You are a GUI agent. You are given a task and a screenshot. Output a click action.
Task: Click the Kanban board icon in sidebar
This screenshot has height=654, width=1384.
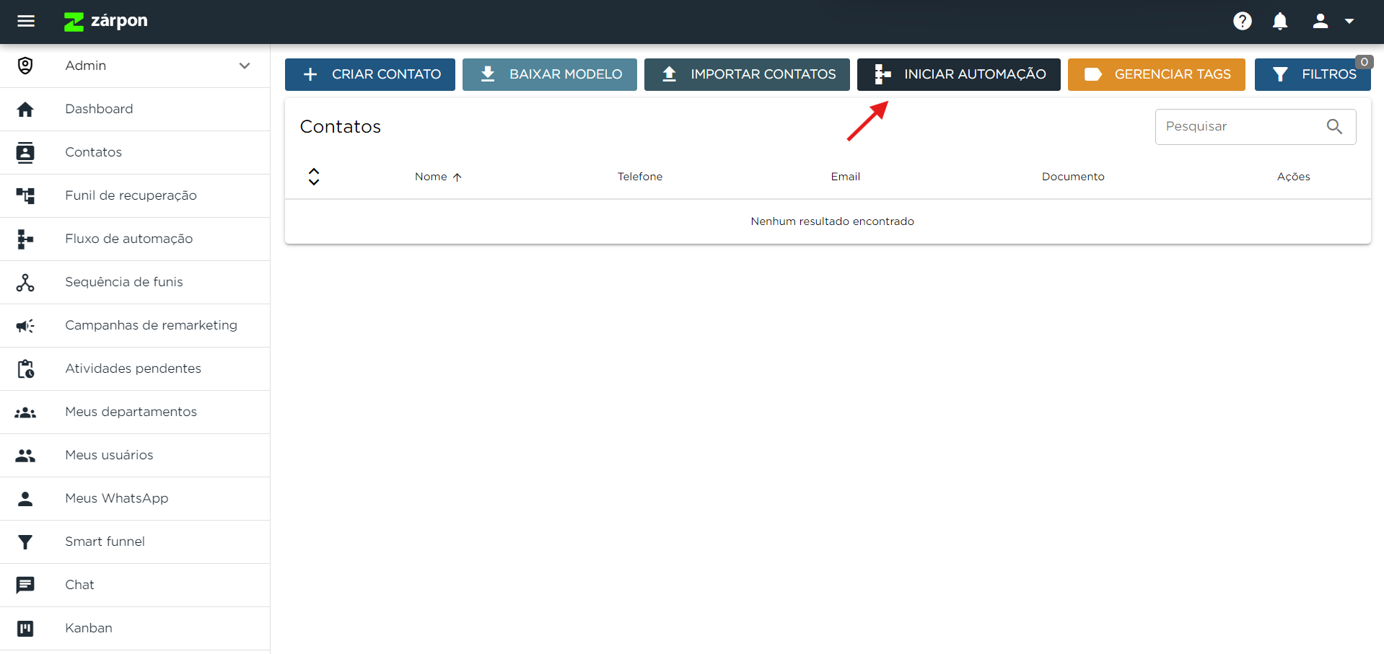25,628
